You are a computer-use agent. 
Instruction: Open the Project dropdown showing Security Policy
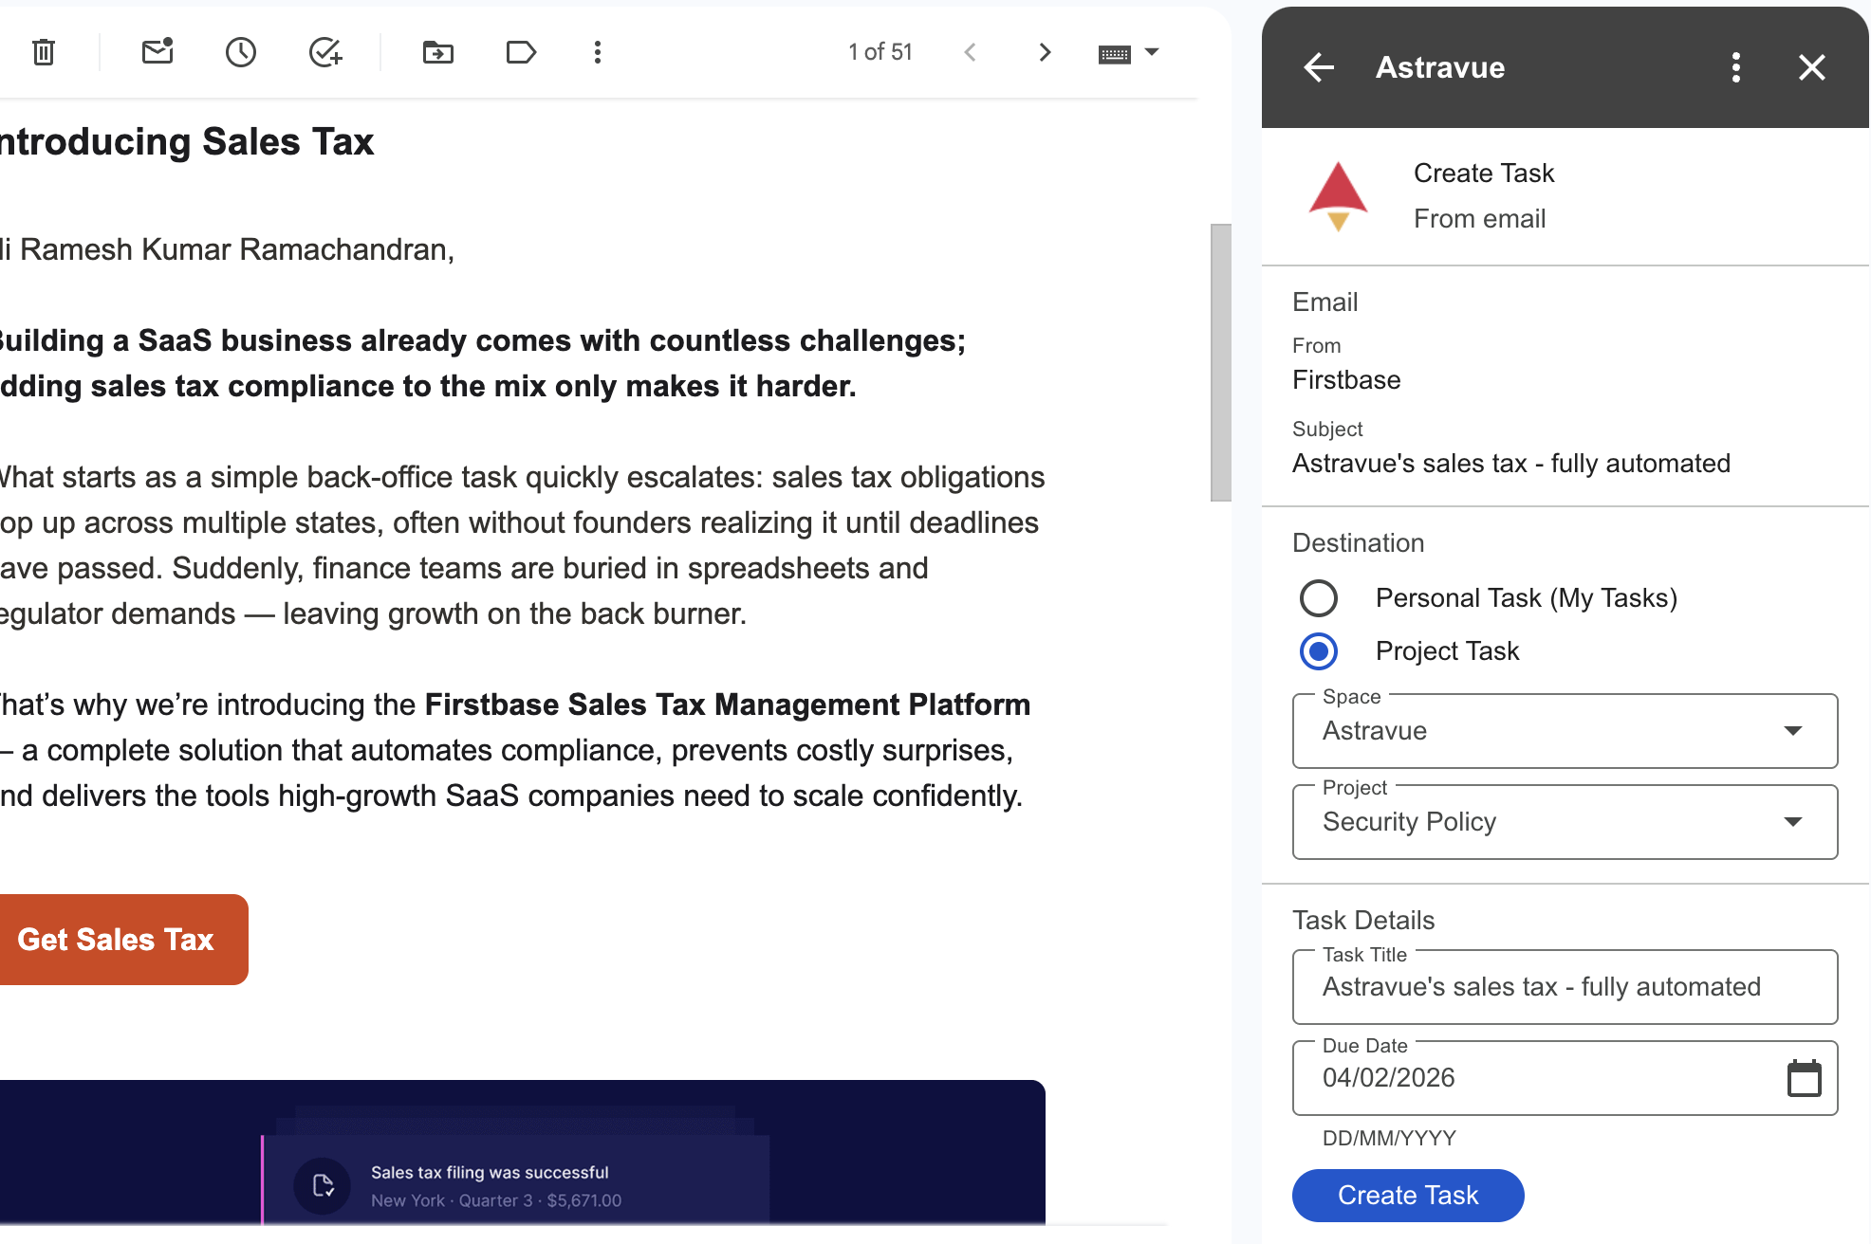(1565, 822)
